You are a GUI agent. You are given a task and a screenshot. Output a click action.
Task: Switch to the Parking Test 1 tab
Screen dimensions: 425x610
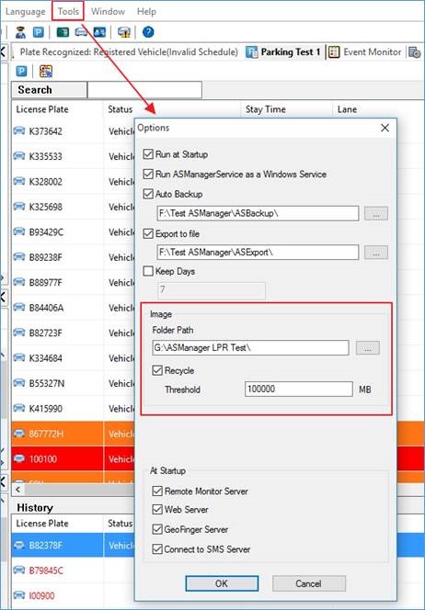283,51
